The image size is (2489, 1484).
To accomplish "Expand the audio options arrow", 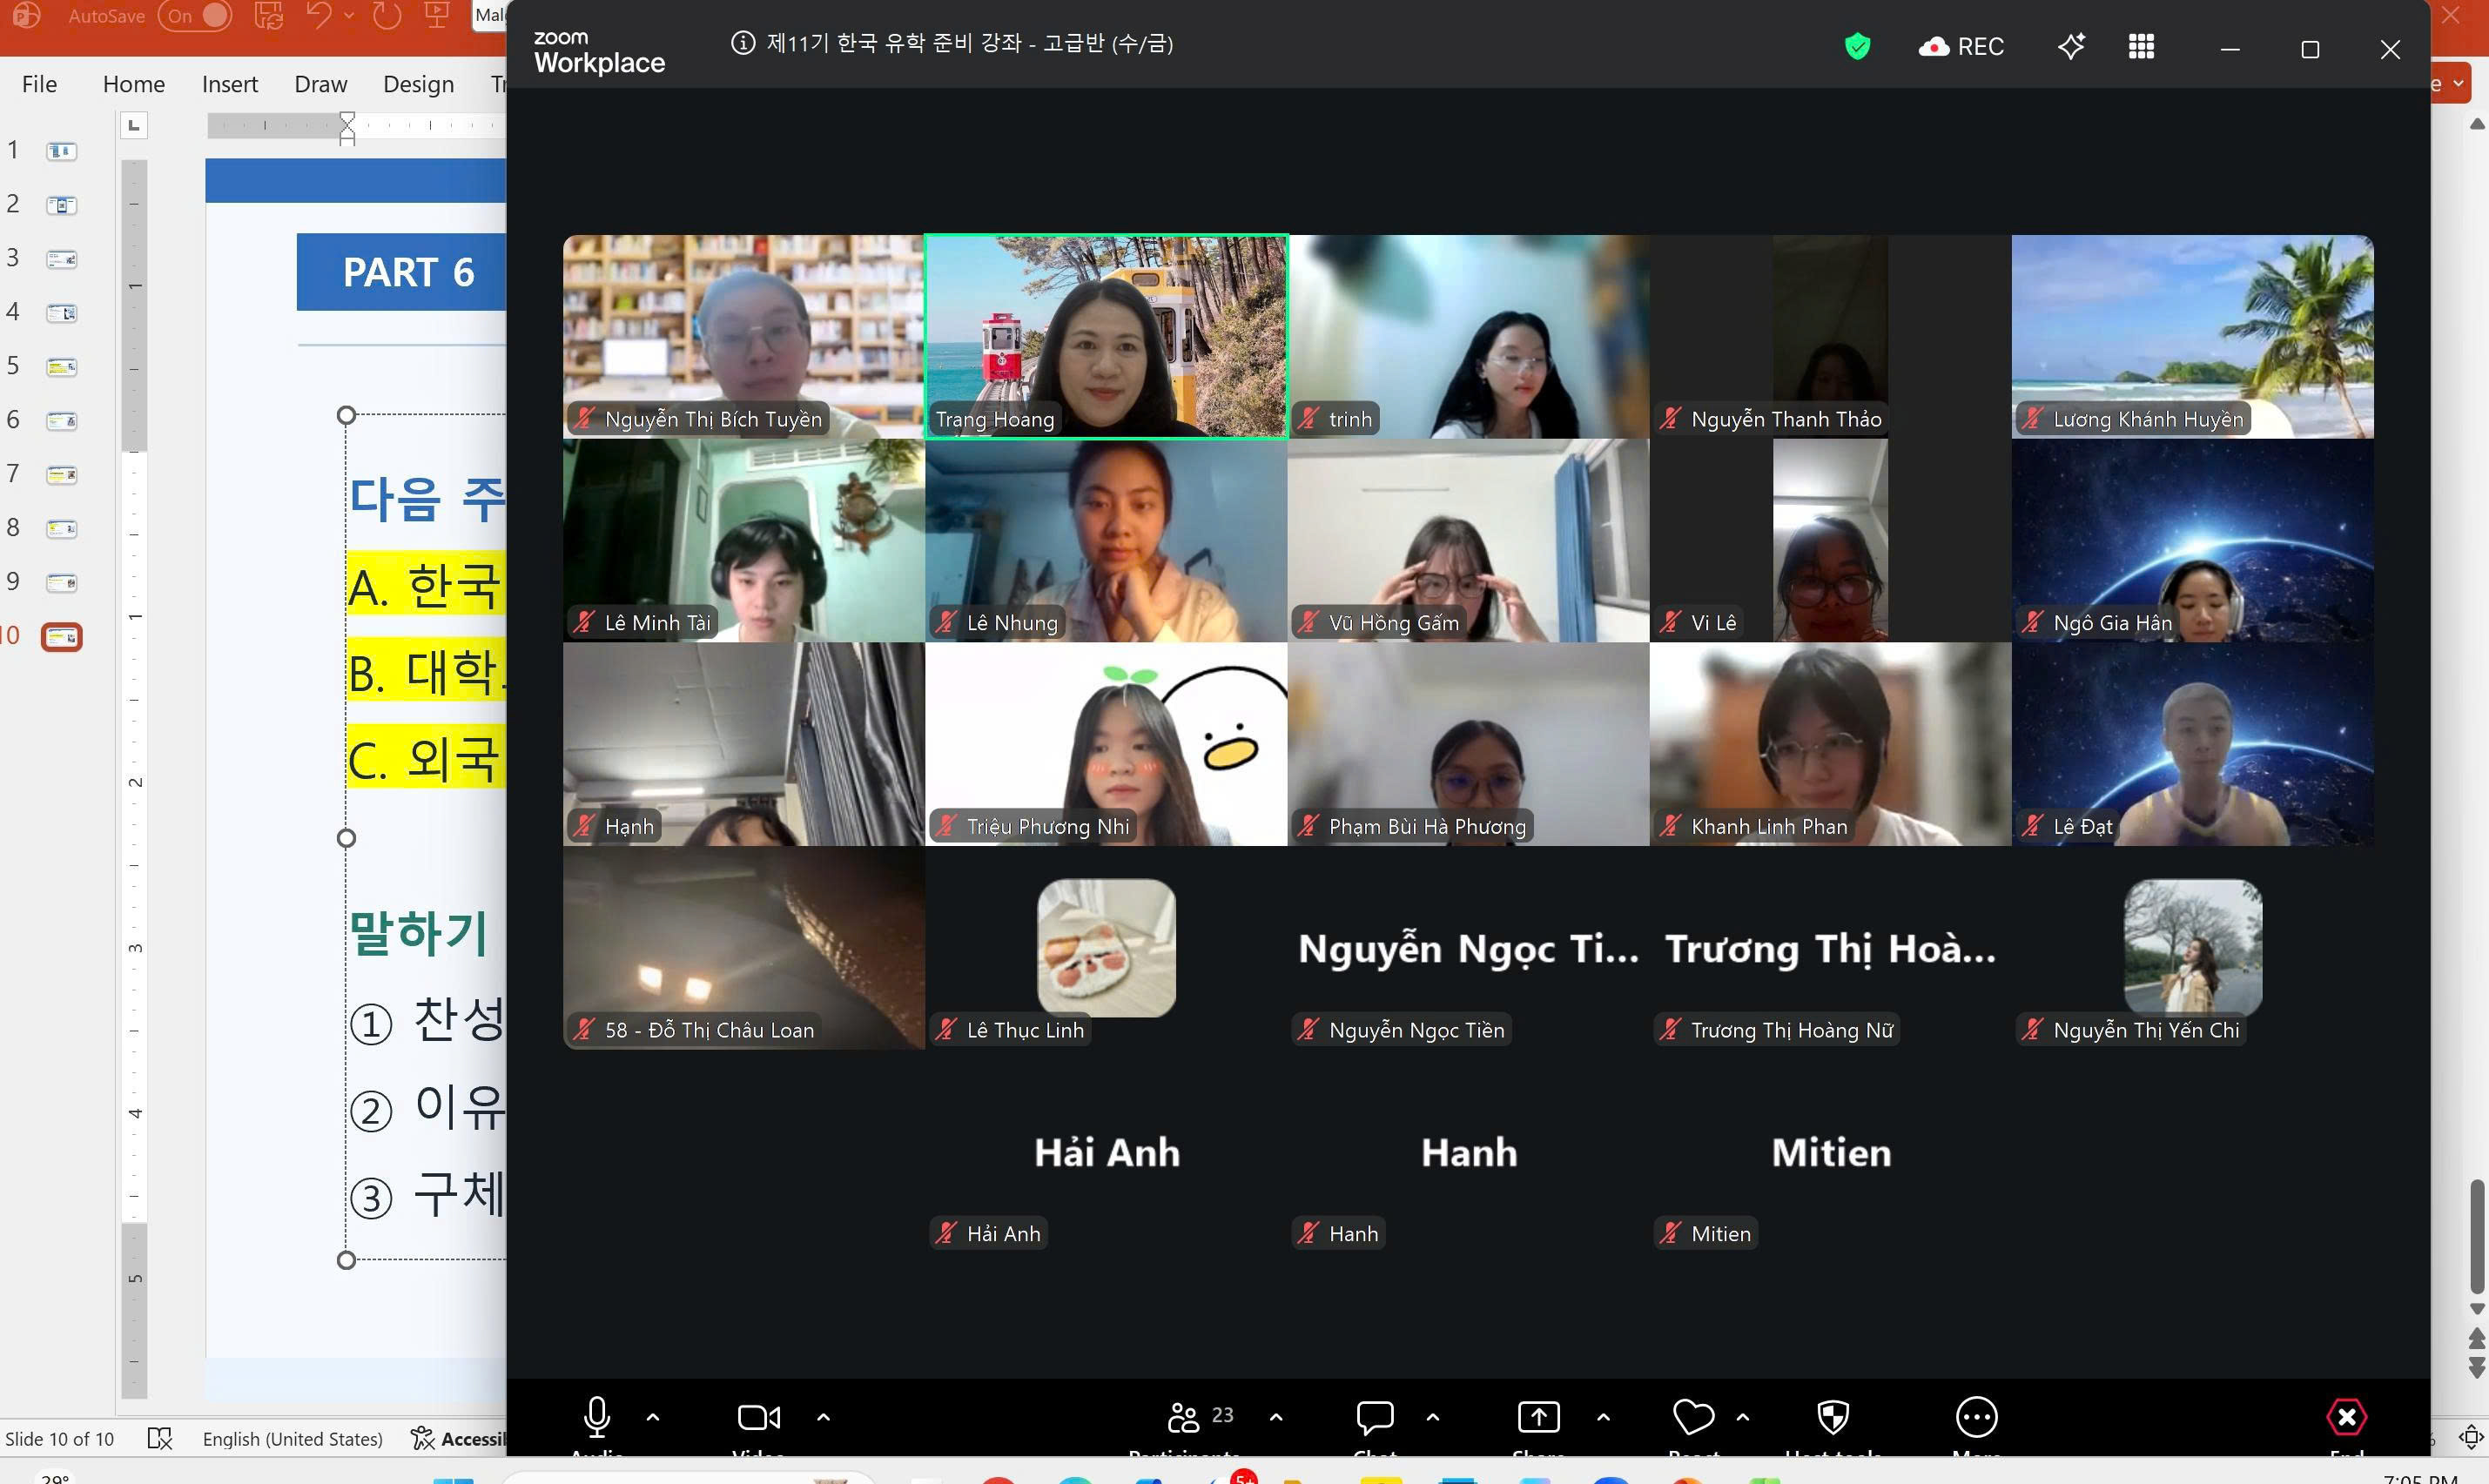I will point(653,1416).
